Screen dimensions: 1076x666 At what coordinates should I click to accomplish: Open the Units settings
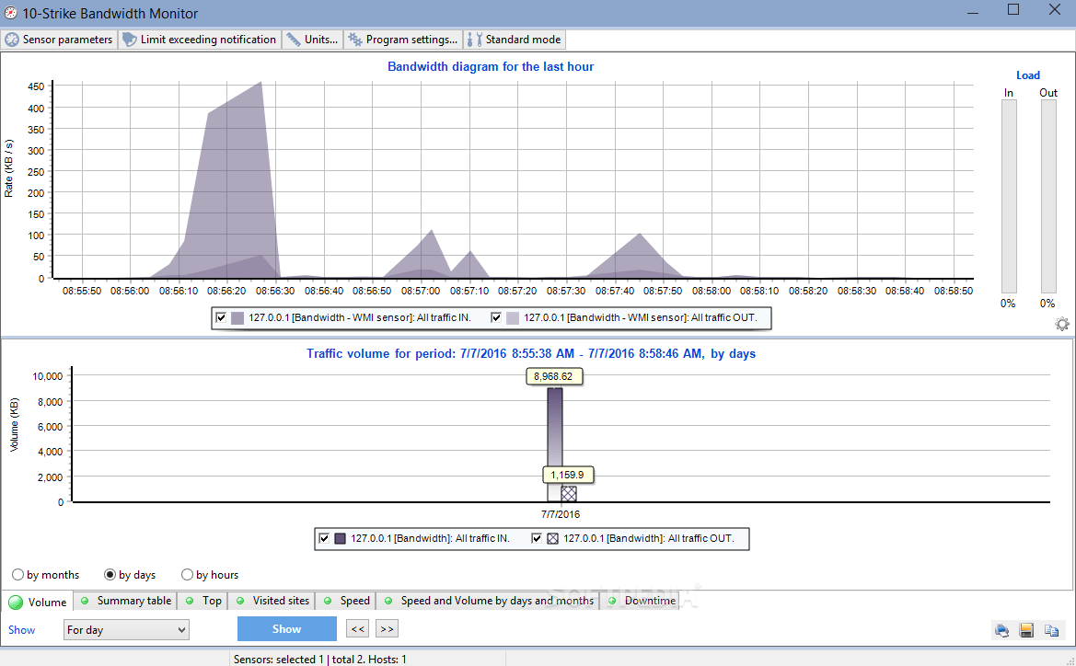pyautogui.click(x=312, y=39)
